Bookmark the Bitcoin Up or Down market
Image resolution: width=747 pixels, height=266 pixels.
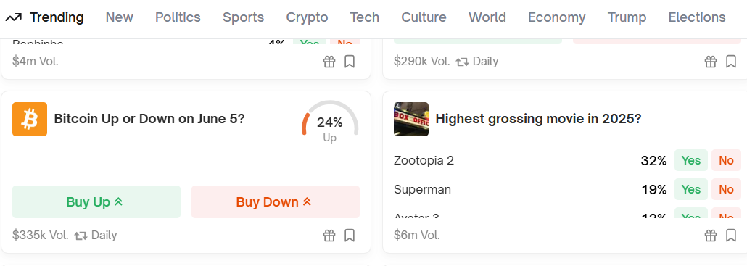tap(350, 235)
